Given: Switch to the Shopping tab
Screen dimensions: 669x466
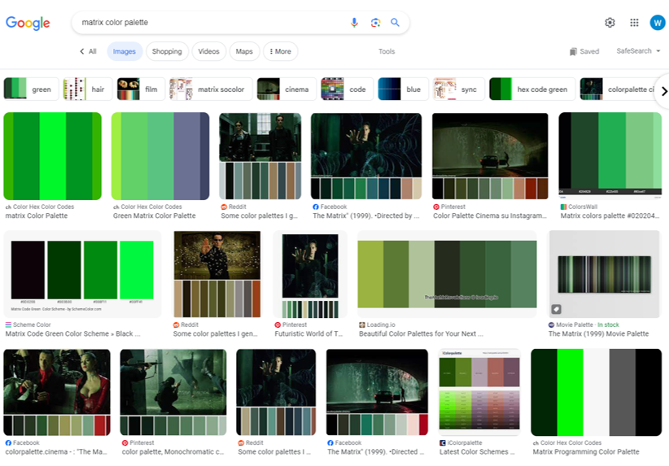Looking at the screenshot, I should click(167, 51).
